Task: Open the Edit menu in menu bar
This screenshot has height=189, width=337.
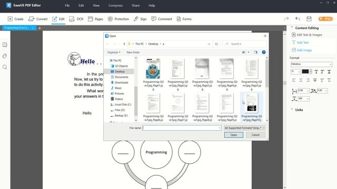Action: (x=81, y=6)
